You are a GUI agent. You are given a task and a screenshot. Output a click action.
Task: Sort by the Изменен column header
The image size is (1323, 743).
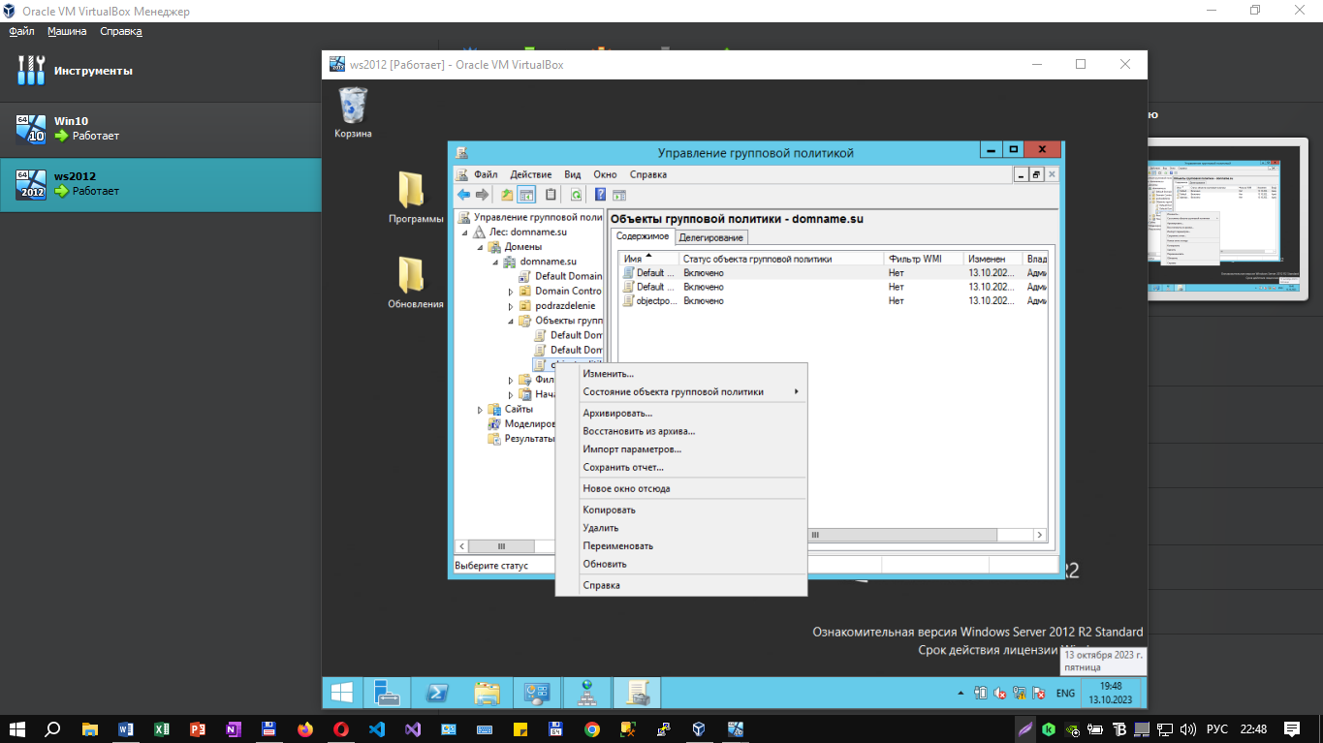click(993, 259)
